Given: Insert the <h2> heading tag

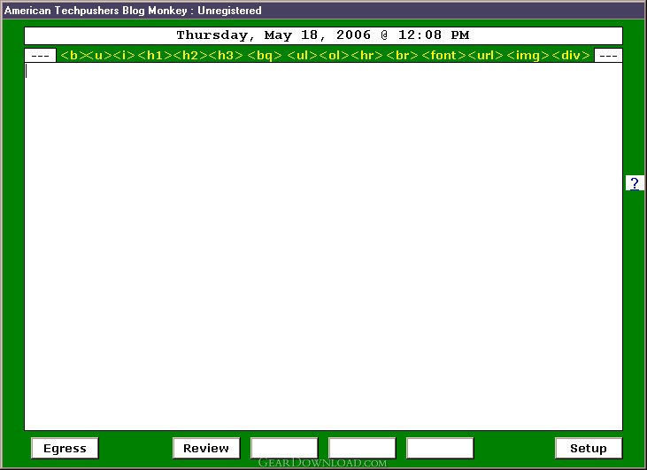Looking at the screenshot, I should (x=189, y=55).
